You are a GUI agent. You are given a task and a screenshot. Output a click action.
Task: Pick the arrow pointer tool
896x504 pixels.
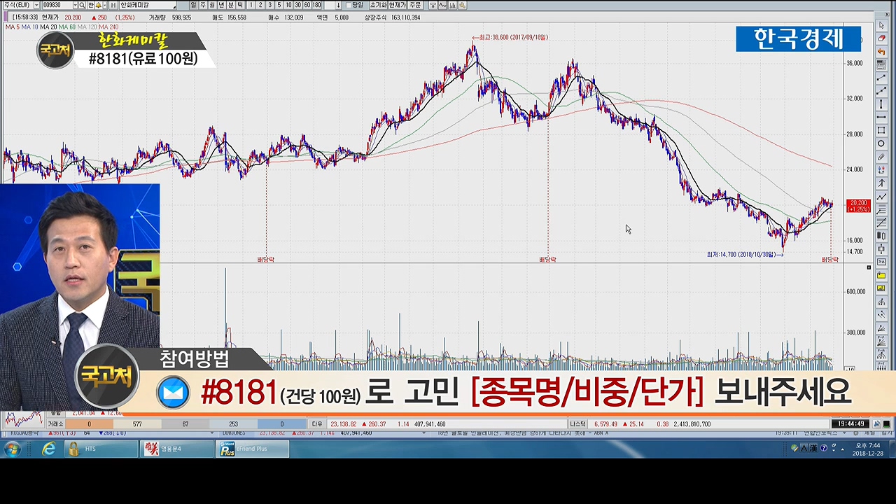881,25
